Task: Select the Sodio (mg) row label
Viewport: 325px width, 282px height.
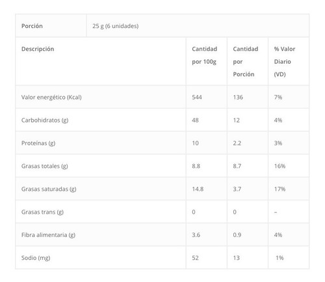Action: (36, 258)
